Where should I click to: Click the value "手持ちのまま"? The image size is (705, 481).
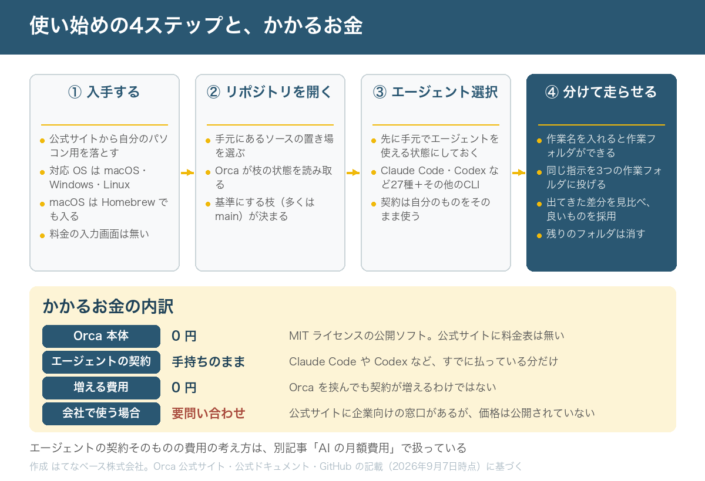pyautogui.click(x=209, y=362)
